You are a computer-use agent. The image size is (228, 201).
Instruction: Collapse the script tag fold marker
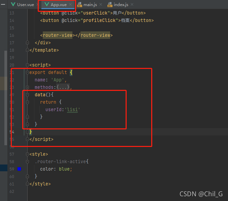coord(27,65)
